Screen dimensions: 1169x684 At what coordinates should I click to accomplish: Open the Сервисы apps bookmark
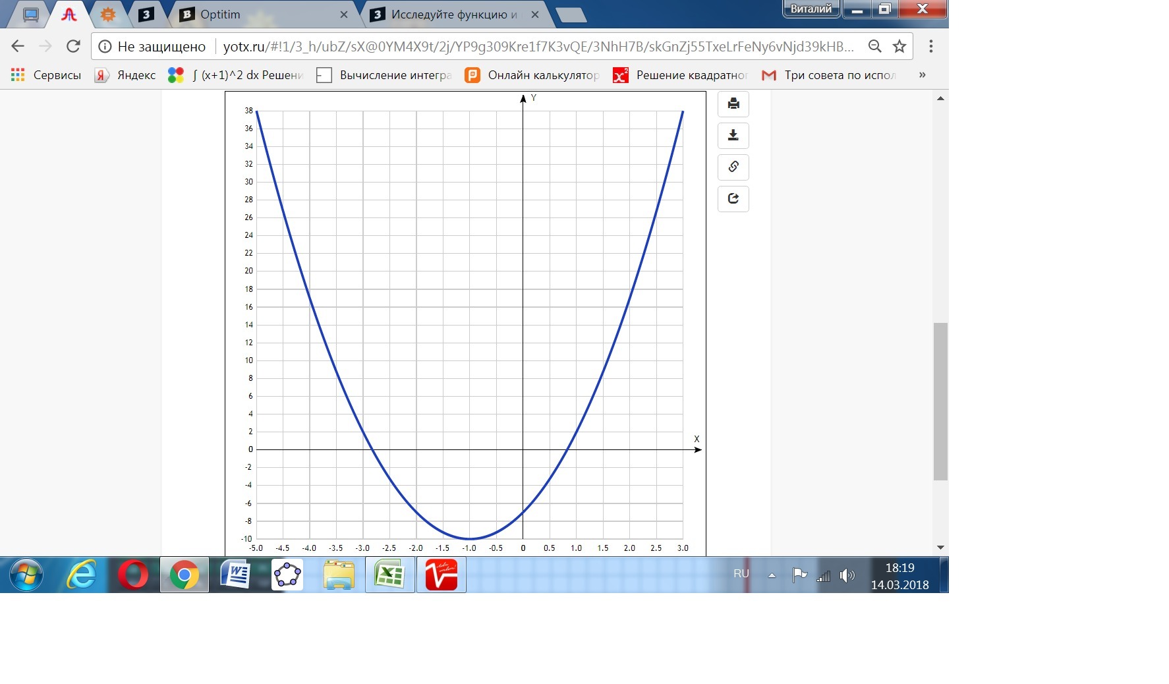(x=46, y=75)
